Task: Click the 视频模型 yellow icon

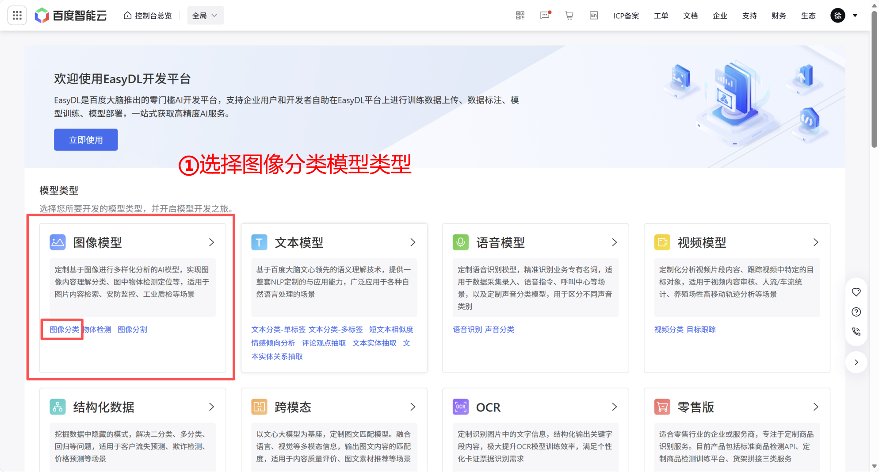Action: pos(662,242)
